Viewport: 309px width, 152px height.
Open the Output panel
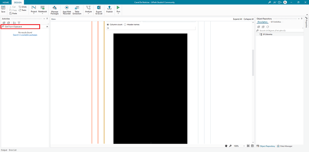coord(4,150)
